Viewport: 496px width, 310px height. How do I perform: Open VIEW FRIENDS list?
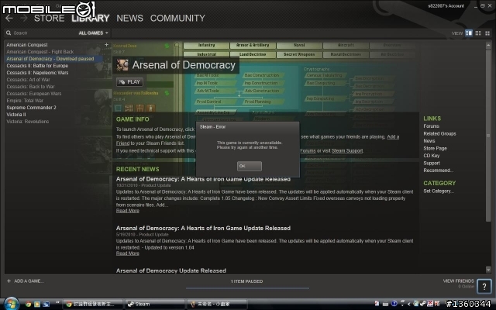[x=458, y=281]
